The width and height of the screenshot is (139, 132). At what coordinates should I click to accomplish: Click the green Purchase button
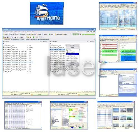[75, 34]
